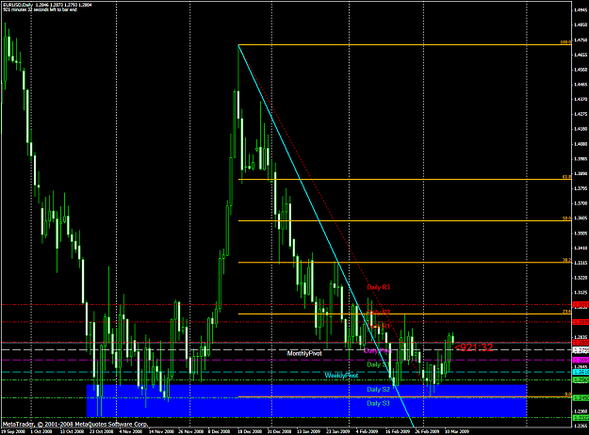The image size is (589, 435).
Task: Click the 'minutes left to bar end' text
Action: point(40,9)
